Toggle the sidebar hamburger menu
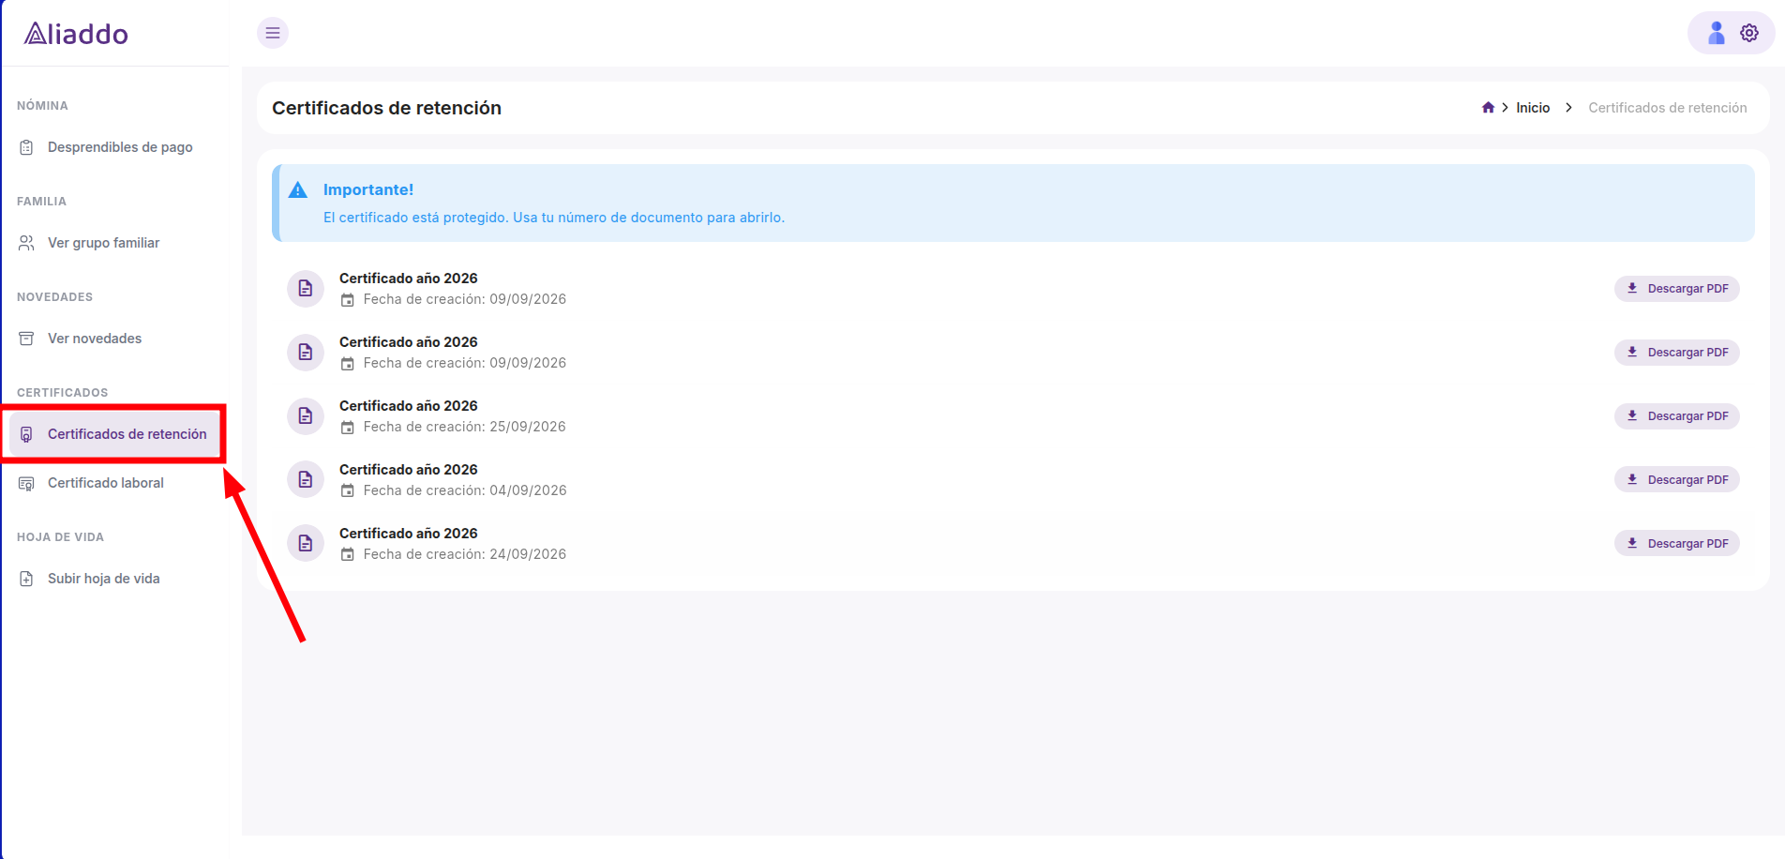Image resolution: width=1785 pixels, height=859 pixels. pos(273,33)
